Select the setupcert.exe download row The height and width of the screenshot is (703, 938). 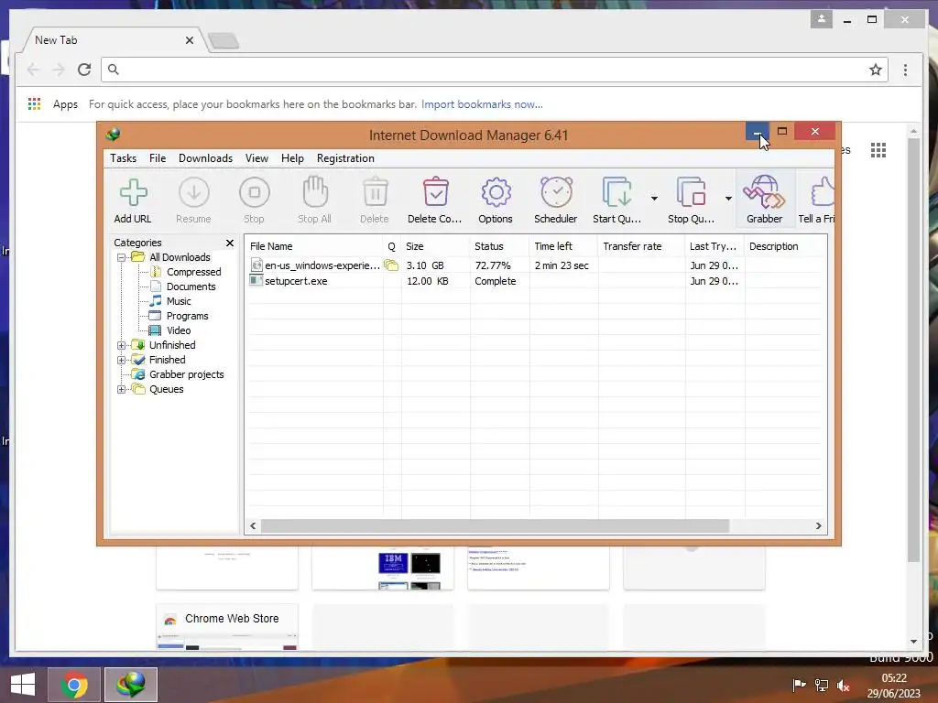(536, 281)
